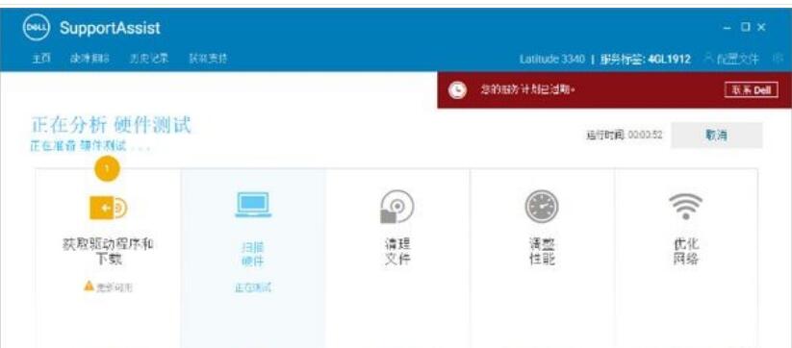792x348 pixels.
Task: Select the 扫描硬件 tile label
Action: tap(252, 254)
